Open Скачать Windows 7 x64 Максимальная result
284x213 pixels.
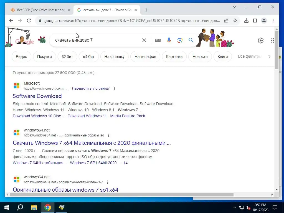pyautogui.click(x=92, y=143)
